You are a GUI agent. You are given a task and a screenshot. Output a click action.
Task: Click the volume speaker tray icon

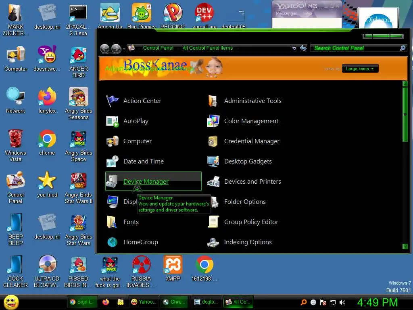point(342,302)
